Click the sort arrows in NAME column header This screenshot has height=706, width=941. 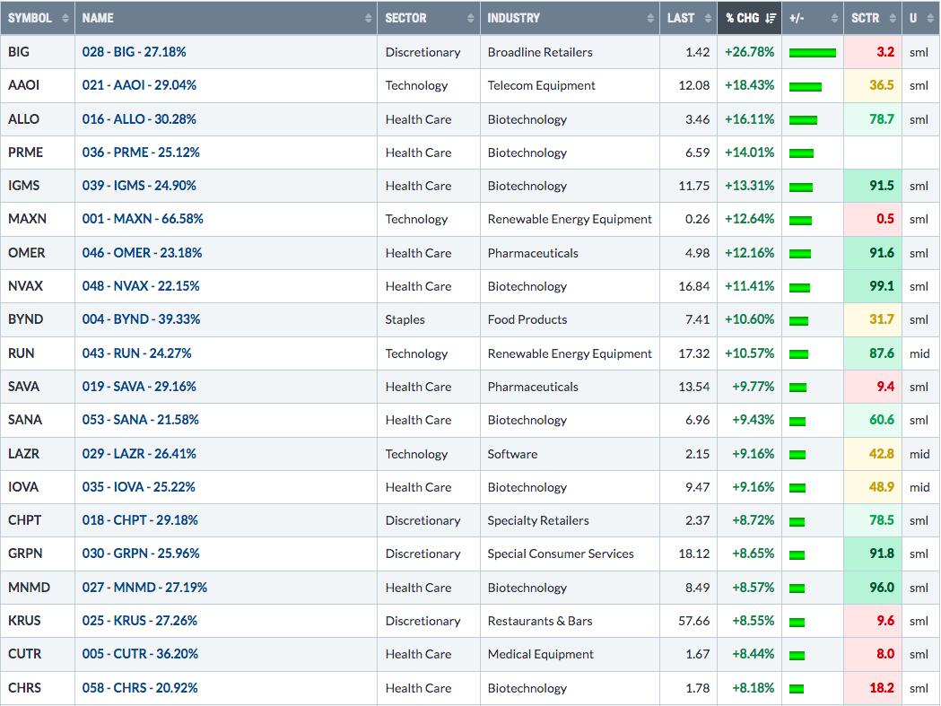point(368,18)
